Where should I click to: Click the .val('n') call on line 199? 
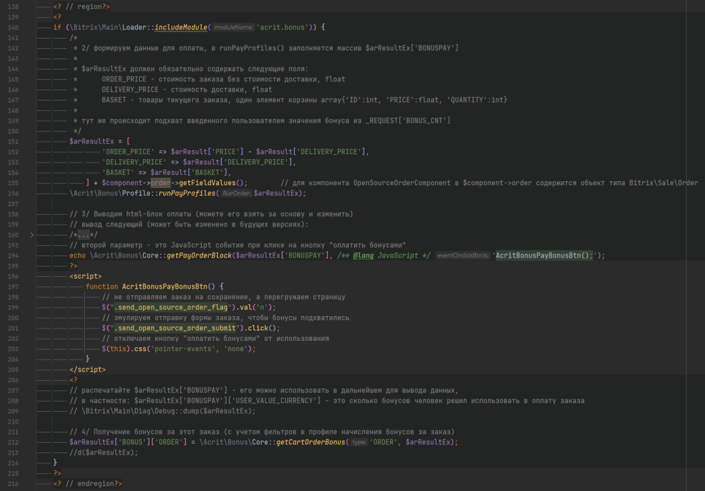pos(256,307)
